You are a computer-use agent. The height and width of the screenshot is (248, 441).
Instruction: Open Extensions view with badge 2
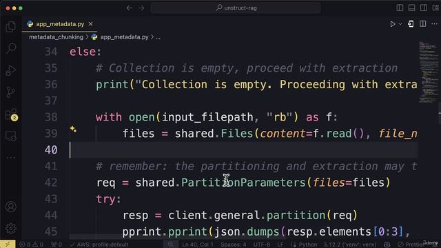[x=11, y=114]
